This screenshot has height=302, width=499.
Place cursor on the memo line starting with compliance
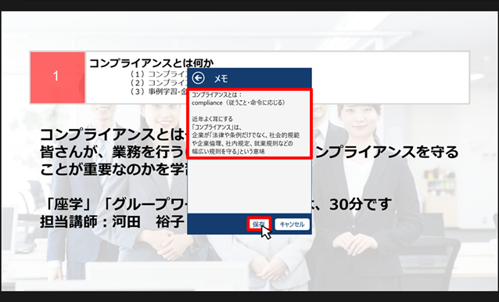(239, 102)
